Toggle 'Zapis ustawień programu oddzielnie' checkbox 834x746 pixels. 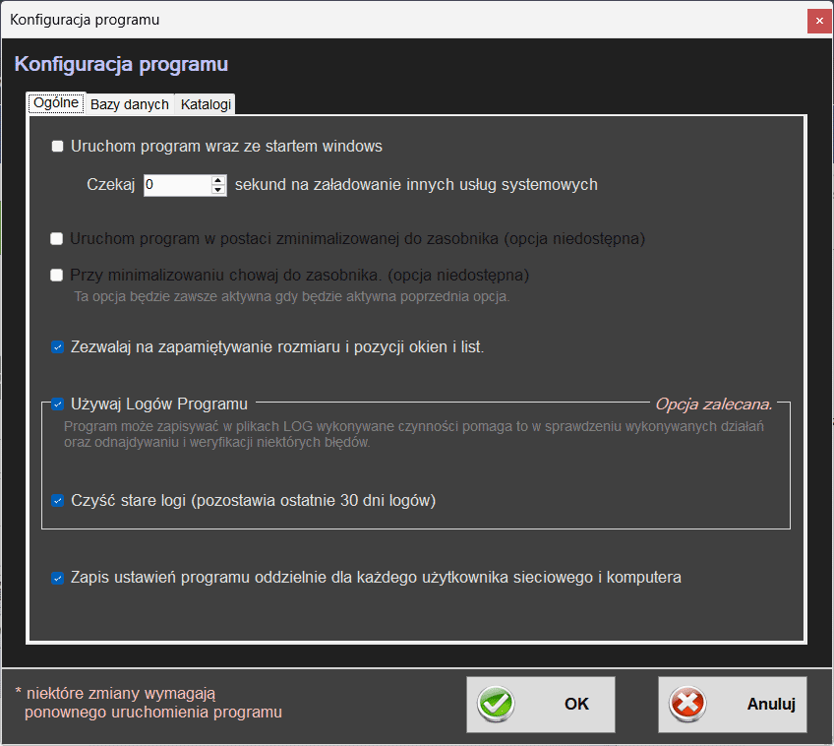point(57,578)
